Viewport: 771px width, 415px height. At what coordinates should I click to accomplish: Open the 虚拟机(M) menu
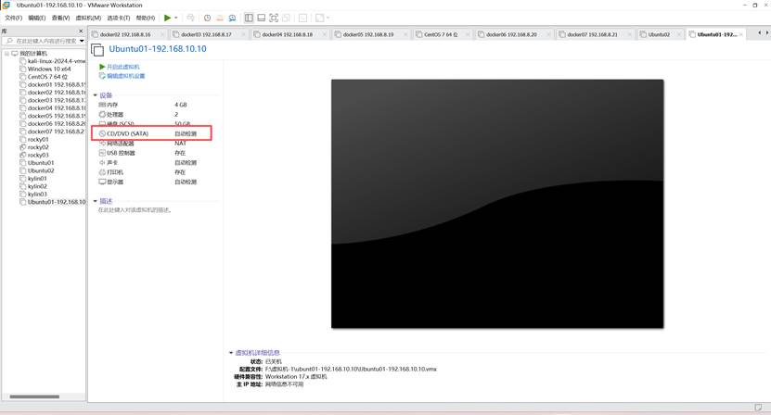[x=88, y=18]
